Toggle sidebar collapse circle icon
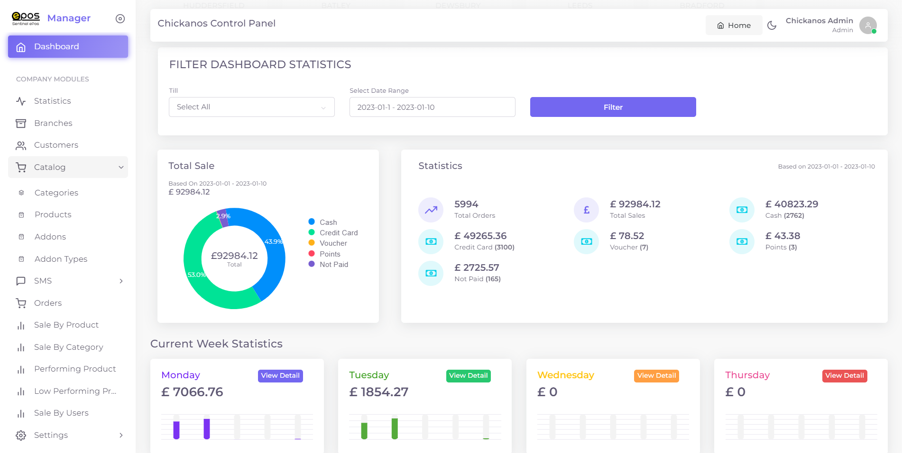The width and height of the screenshot is (902, 453). pos(120,18)
